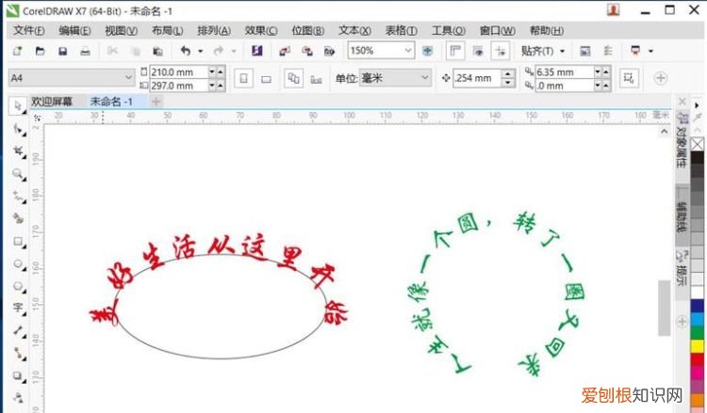Viewport: 707px width, 413px height.
Task: Open the 辅助线 docker tab
Action: tap(681, 216)
